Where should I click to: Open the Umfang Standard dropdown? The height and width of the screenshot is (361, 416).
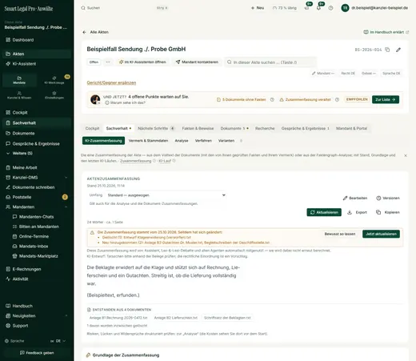tap(166, 195)
